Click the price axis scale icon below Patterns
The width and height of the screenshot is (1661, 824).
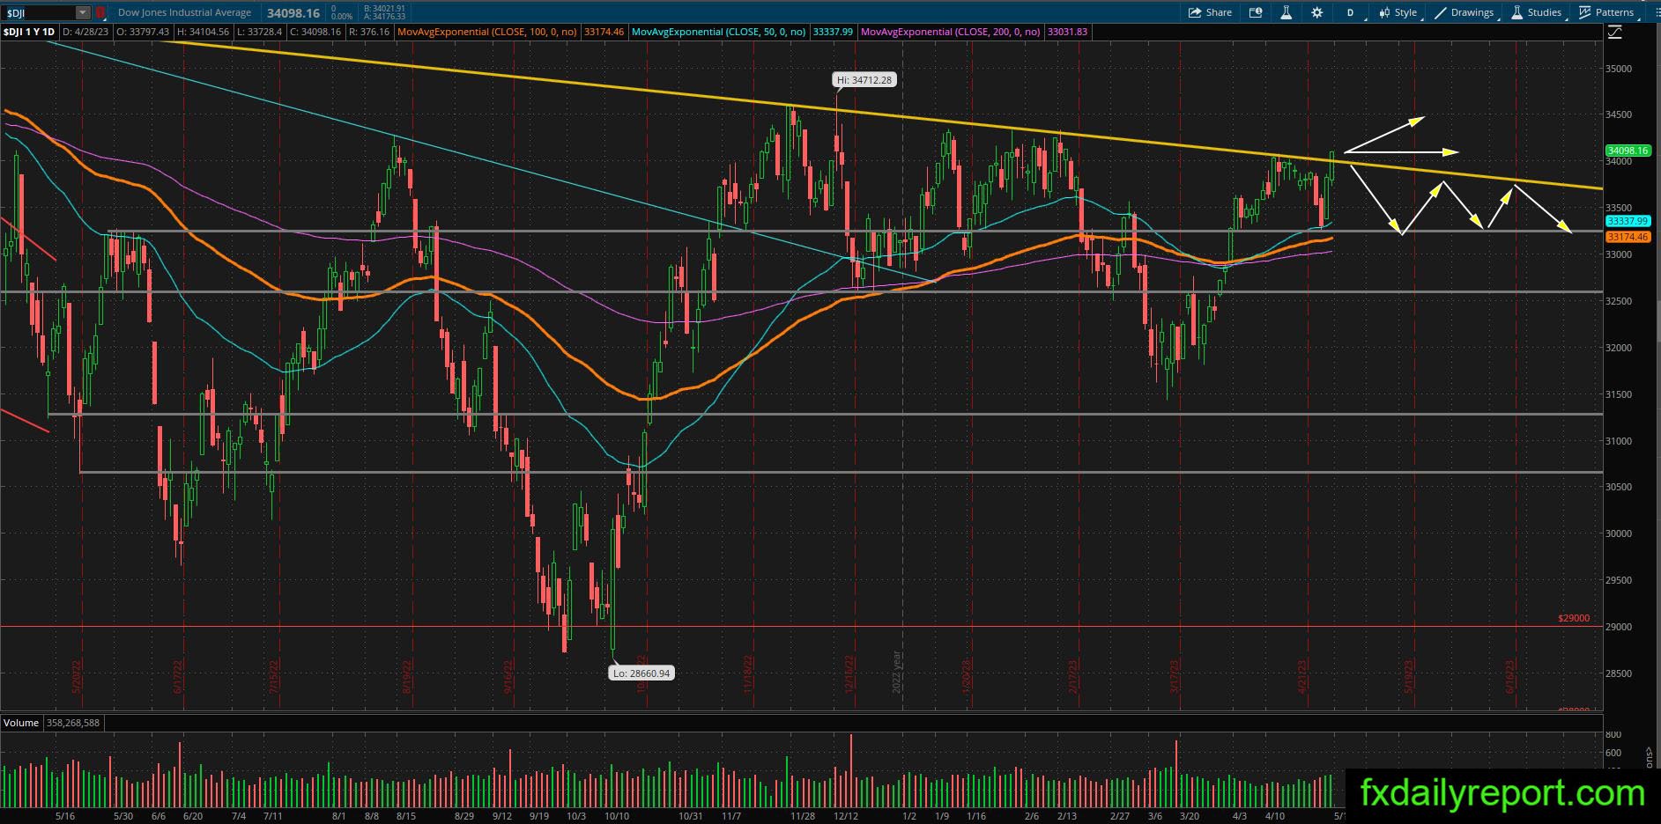pos(1614,33)
